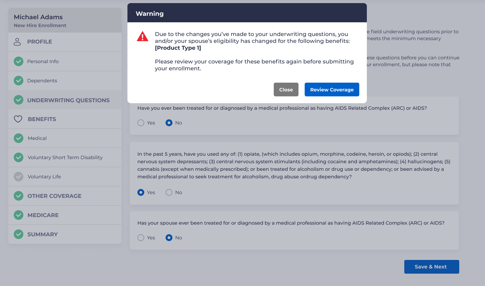Open the Medical benefits section
Screen dimensions: 485x286
pyautogui.click(x=37, y=138)
